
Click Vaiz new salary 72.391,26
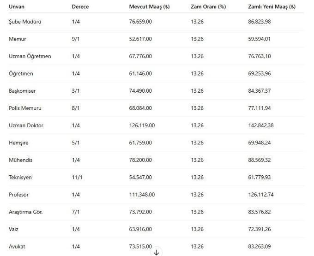[x=260, y=229]
